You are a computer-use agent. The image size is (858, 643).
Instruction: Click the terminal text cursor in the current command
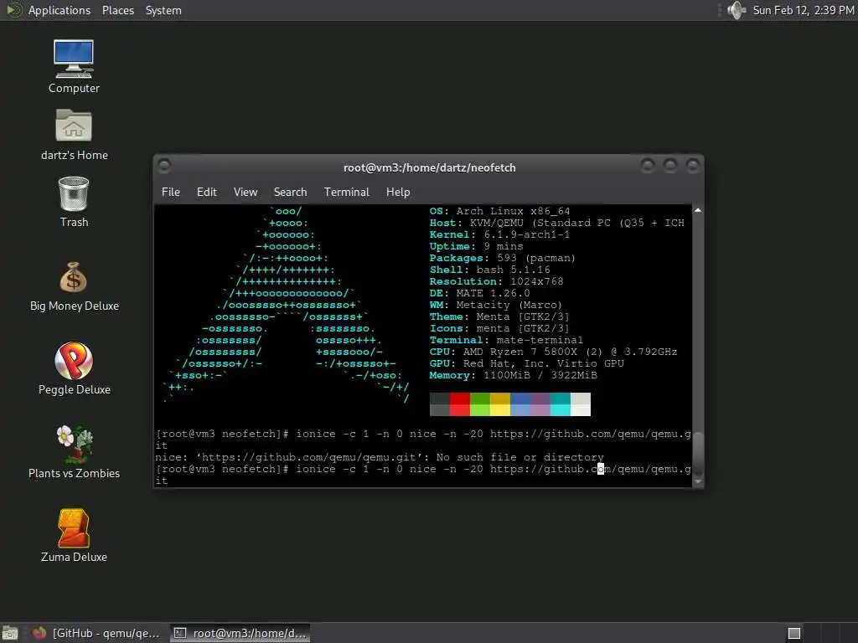pos(600,469)
